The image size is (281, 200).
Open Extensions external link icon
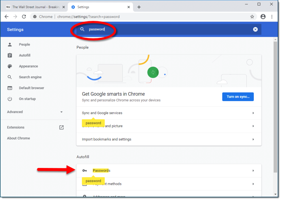click(62, 127)
